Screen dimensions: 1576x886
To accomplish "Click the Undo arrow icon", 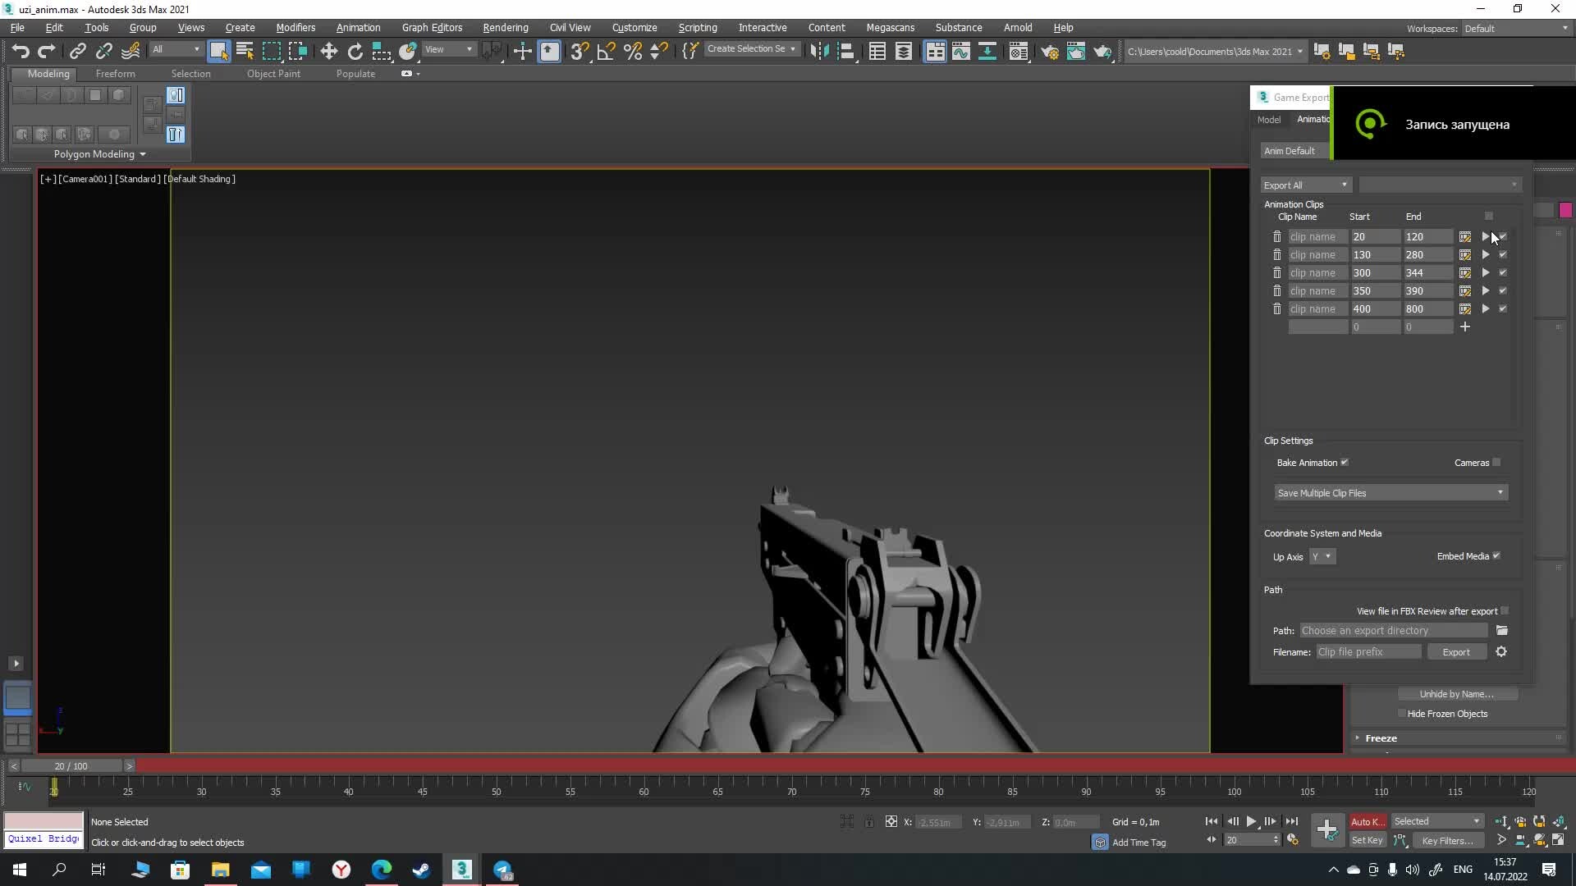I will [21, 52].
